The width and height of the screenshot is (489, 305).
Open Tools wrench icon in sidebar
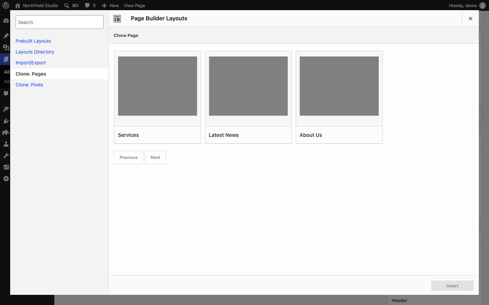(x=6, y=156)
